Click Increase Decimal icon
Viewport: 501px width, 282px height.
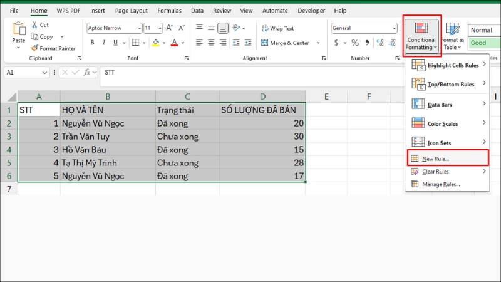[380, 43]
